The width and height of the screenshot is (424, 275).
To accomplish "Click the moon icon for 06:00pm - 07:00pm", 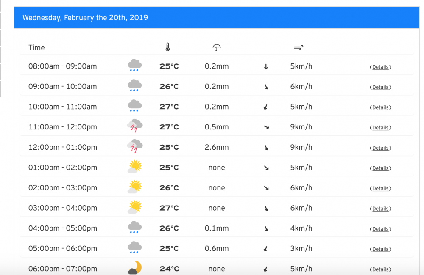I will pos(135,268).
